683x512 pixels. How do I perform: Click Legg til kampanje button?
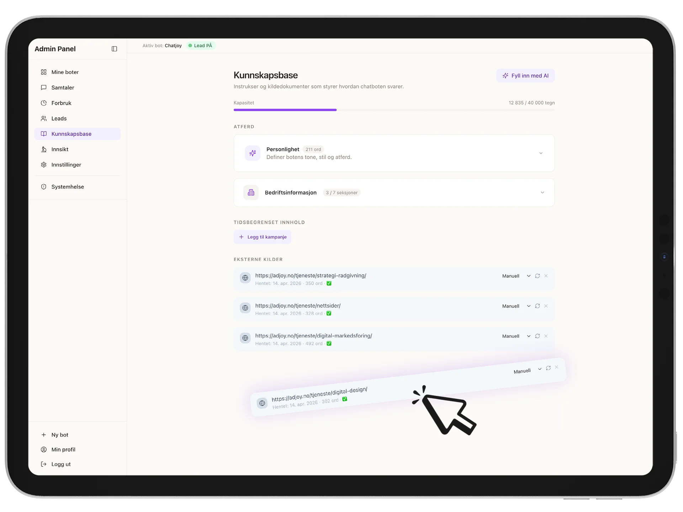tap(263, 237)
